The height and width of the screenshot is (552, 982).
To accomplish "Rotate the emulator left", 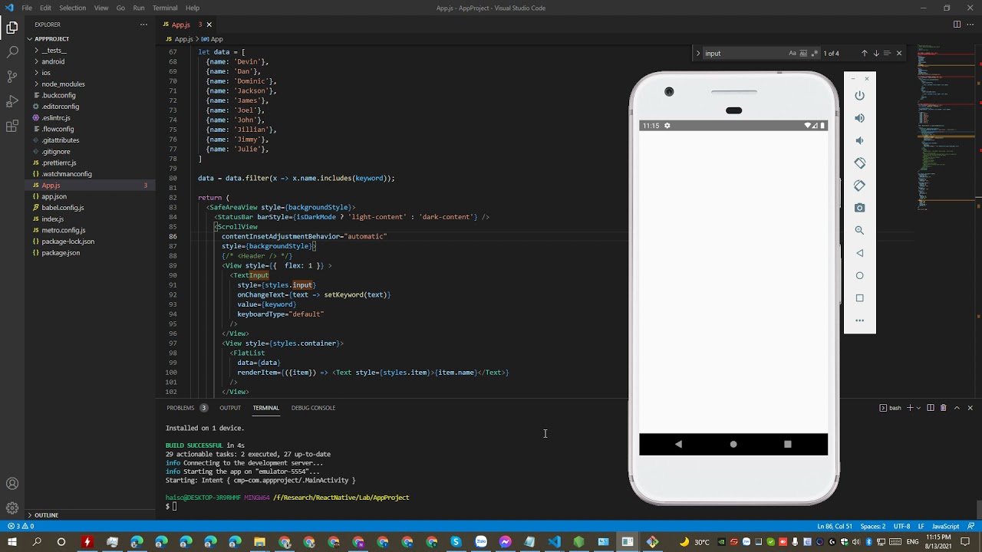I will [x=859, y=163].
